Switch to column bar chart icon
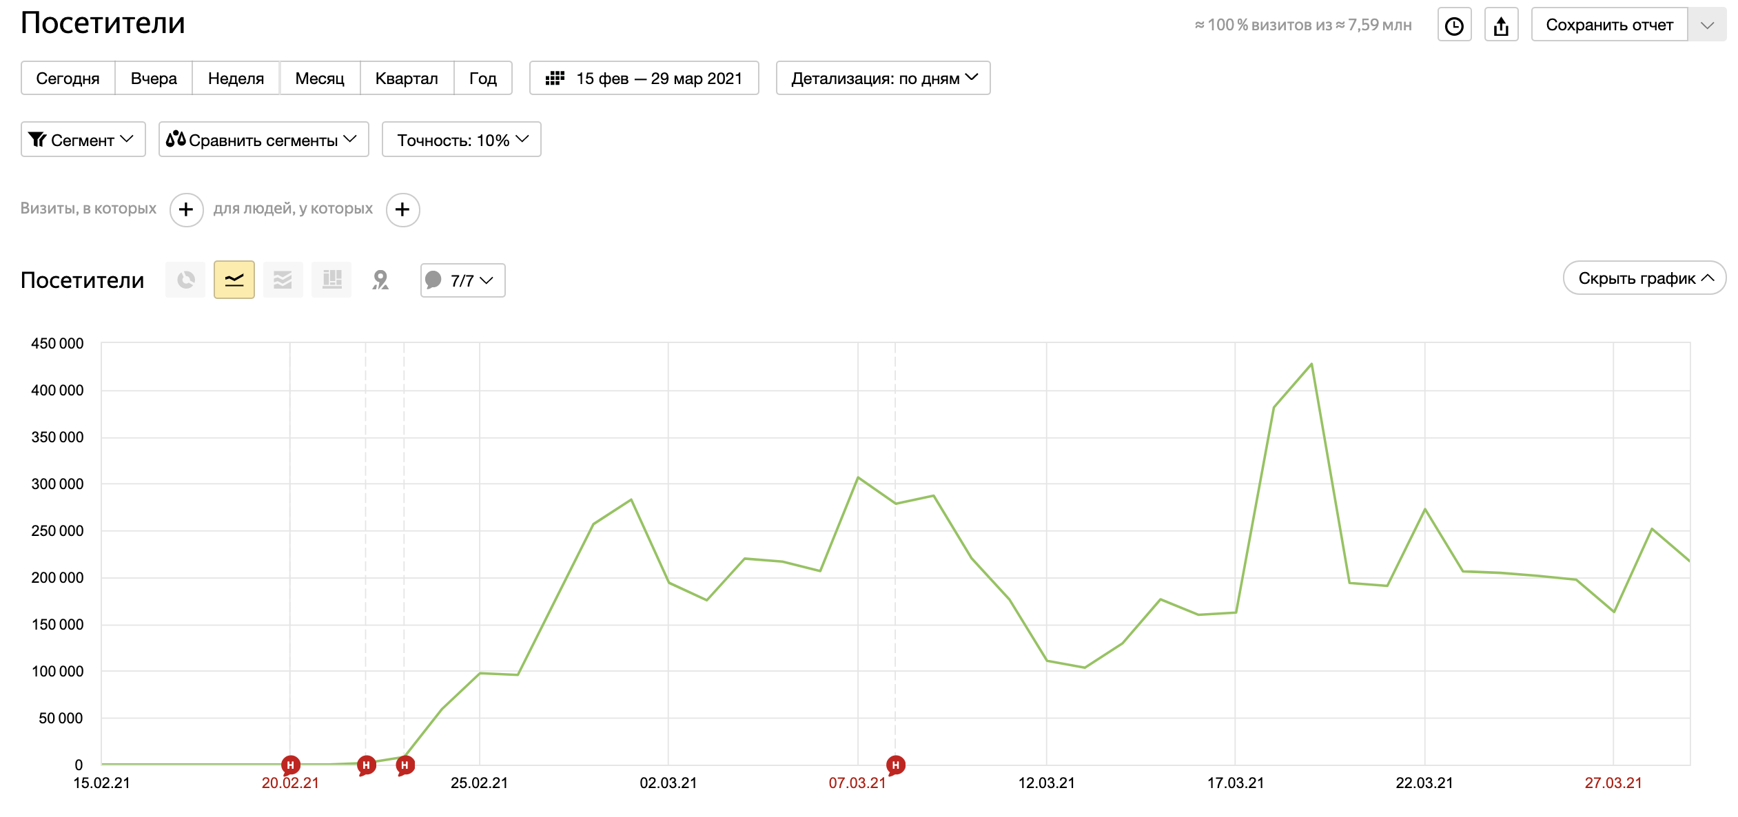 click(x=331, y=280)
